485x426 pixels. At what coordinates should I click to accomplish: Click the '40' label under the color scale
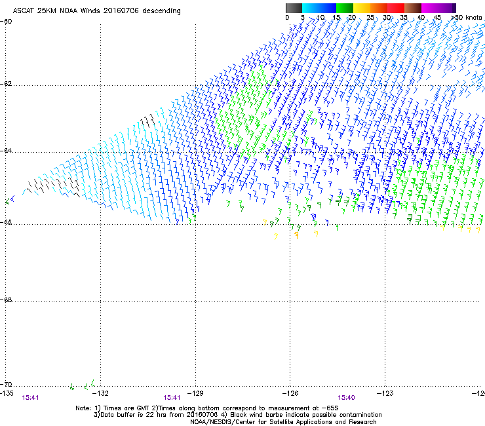coord(421,18)
